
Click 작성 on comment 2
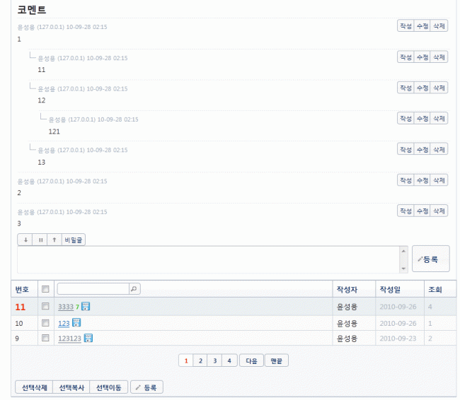(406, 180)
